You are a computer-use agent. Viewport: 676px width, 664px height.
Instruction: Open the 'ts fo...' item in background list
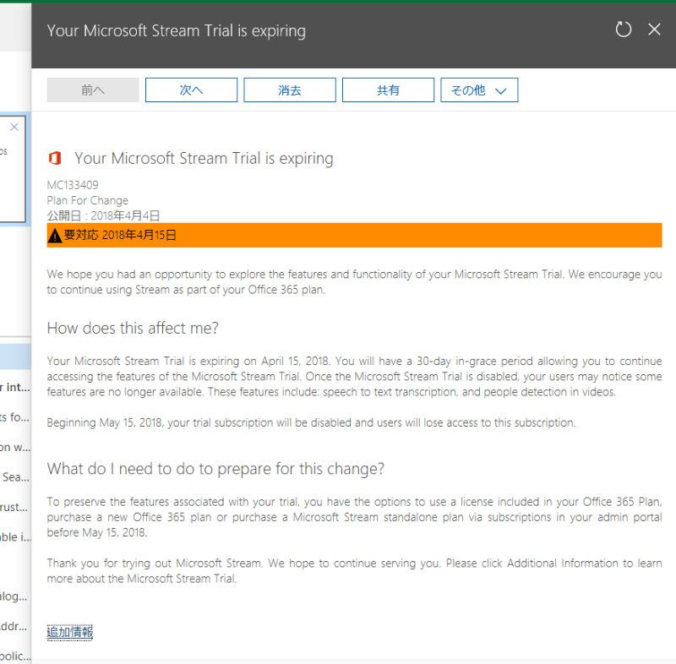point(15,417)
